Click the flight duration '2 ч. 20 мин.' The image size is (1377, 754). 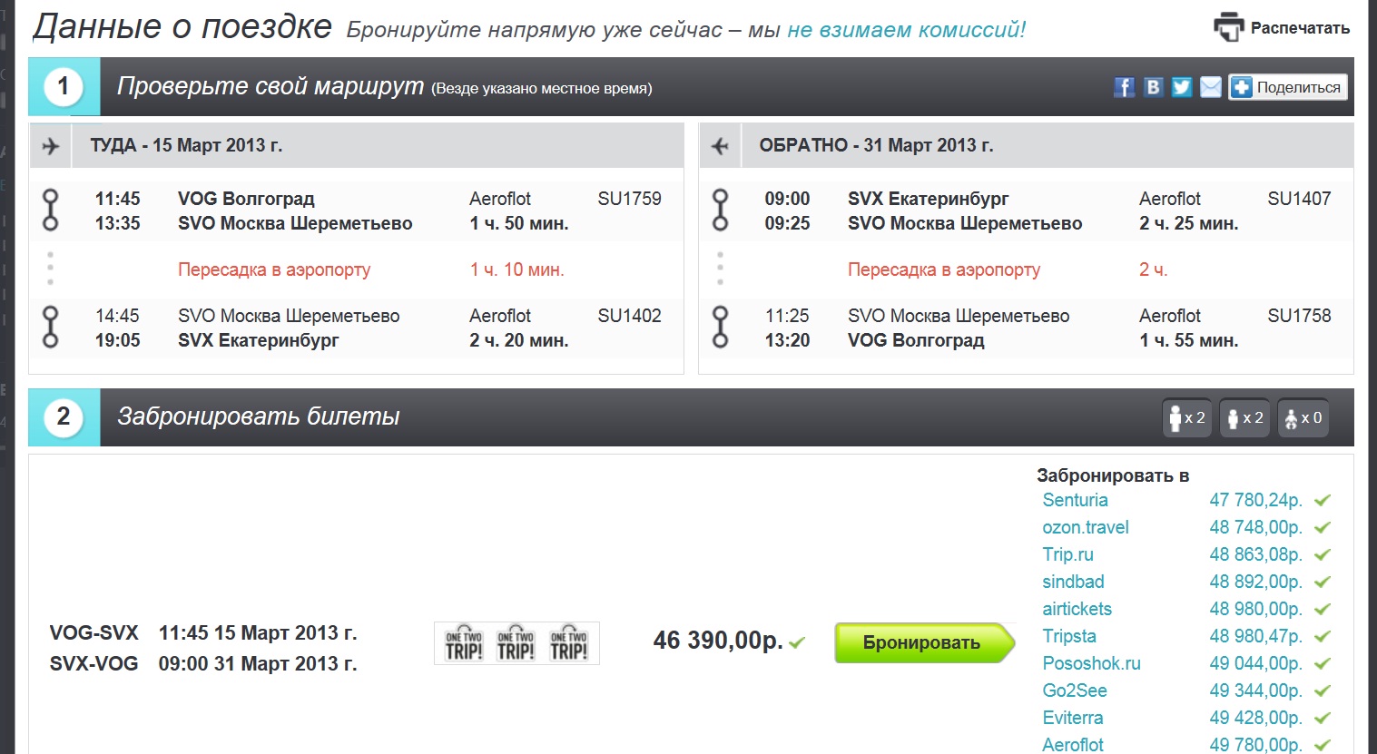519,340
